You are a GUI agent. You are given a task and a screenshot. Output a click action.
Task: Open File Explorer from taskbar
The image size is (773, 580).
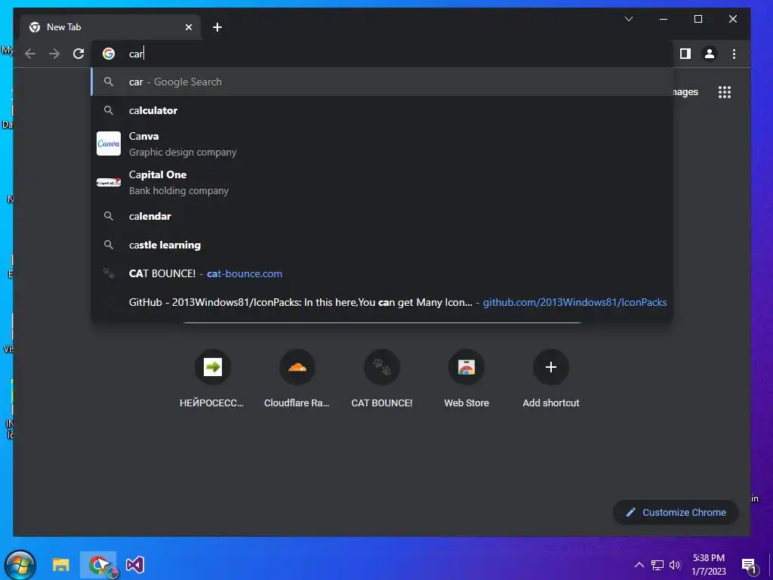pos(60,565)
